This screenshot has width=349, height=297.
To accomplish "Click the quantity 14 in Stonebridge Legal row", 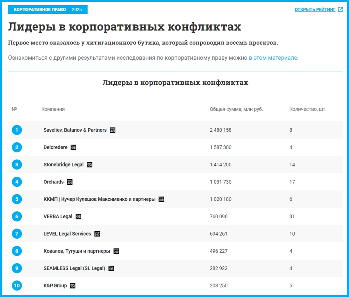I will [292, 165].
